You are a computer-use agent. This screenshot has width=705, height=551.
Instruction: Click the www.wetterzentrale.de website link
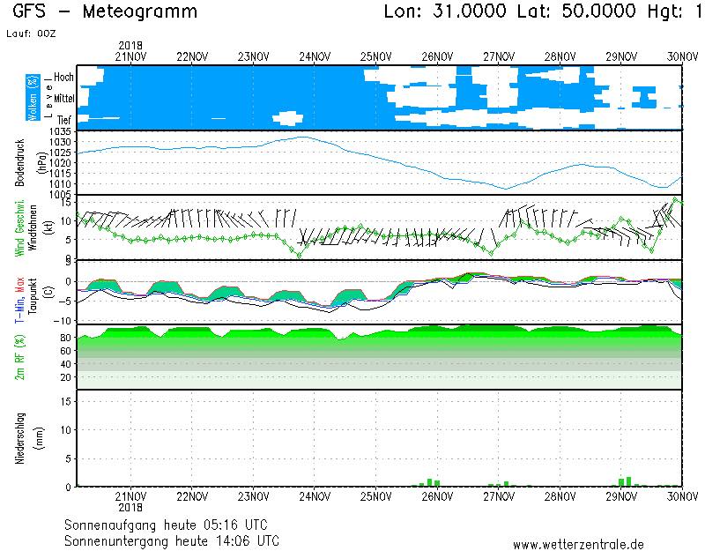(578, 544)
